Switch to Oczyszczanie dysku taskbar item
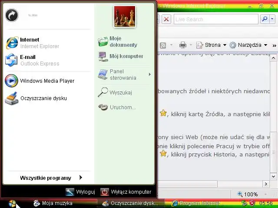This screenshot has width=278, height=208. click(x=131, y=203)
